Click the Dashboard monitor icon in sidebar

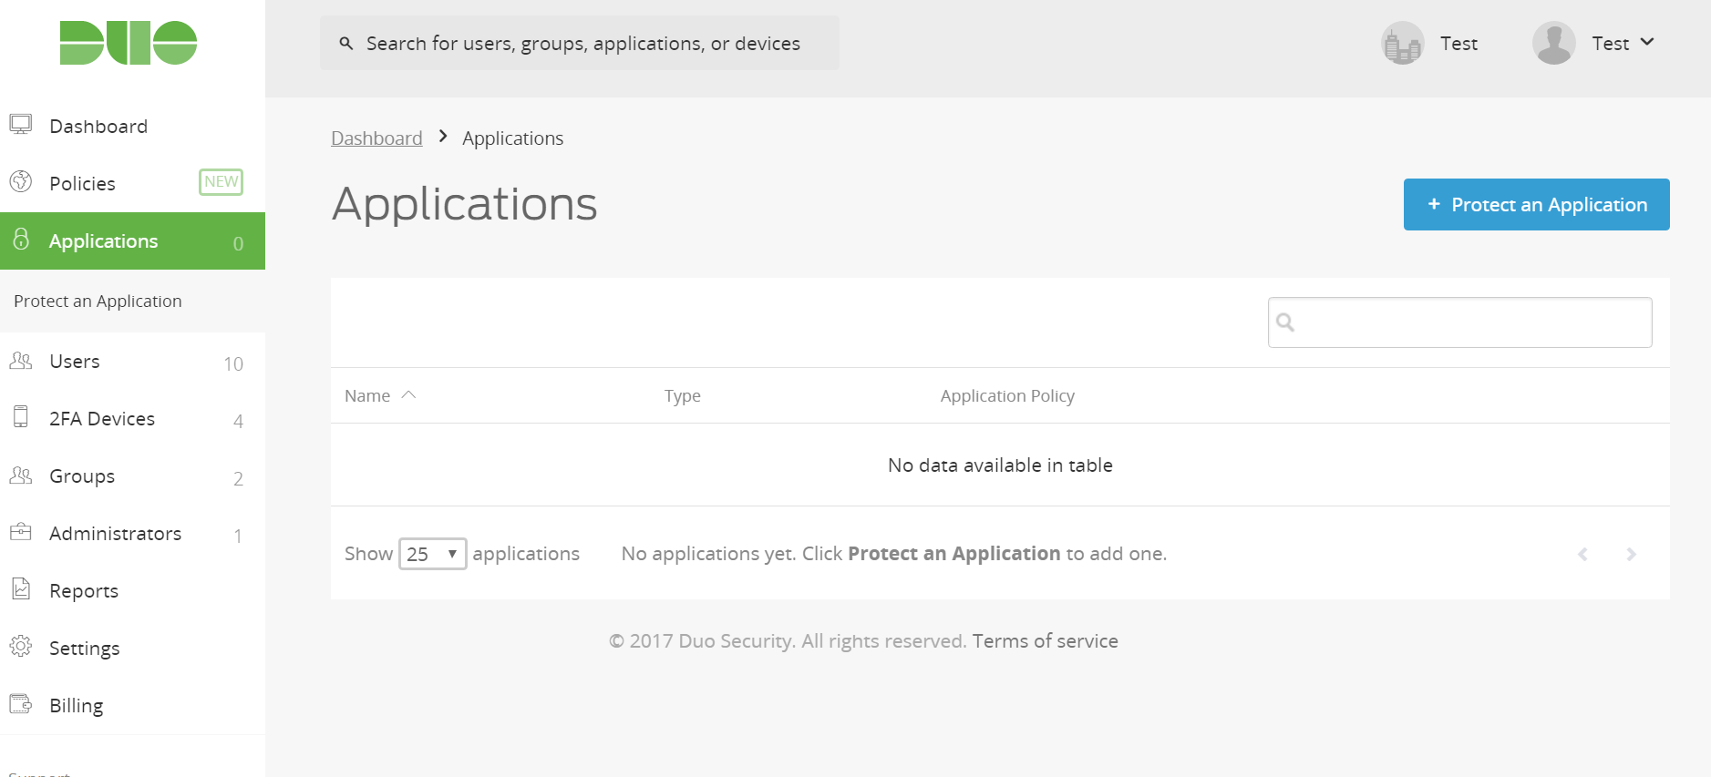coord(21,125)
